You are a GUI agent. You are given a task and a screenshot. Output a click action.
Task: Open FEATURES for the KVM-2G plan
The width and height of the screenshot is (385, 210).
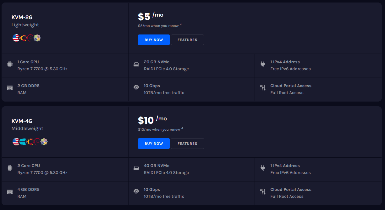click(x=187, y=40)
